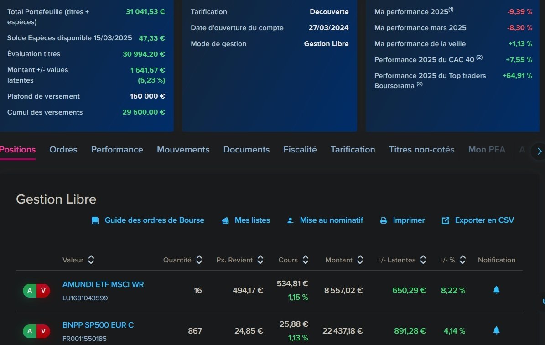Open Guide des ordres de Bourse link
The width and height of the screenshot is (545, 345).
click(x=154, y=220)
